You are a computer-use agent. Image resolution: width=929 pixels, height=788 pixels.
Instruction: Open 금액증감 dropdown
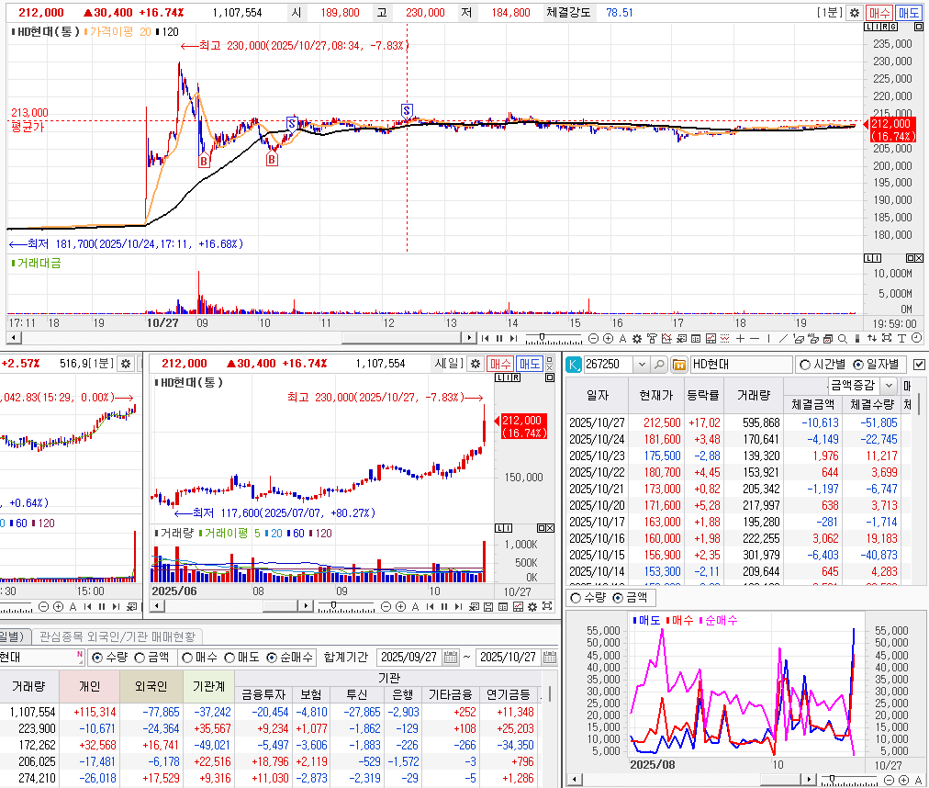pyautogui.click(x=889, y=386)
